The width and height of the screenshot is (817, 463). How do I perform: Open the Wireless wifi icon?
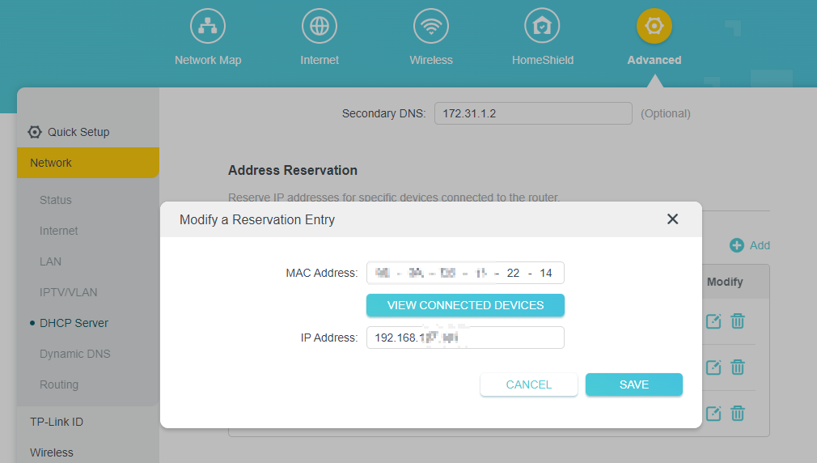pos(431,26)
